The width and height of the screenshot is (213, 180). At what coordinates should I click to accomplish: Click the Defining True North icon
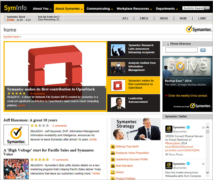(x=113, y=146)
